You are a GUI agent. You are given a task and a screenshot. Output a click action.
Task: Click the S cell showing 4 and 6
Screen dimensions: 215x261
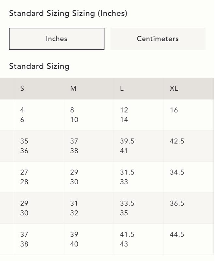[x=22, y=115]
